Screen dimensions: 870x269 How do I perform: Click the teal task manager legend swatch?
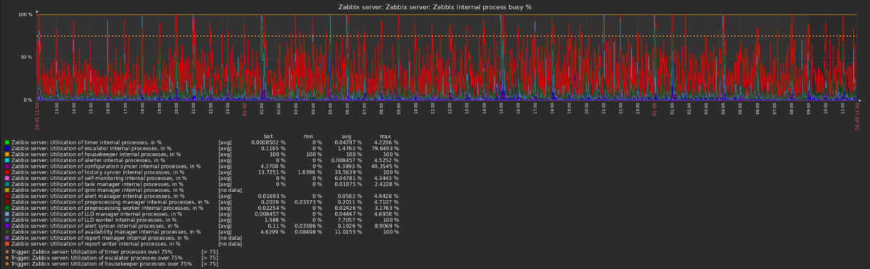point(6,184)
